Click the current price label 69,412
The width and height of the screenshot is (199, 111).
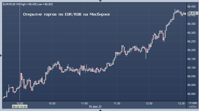point(192,13)
